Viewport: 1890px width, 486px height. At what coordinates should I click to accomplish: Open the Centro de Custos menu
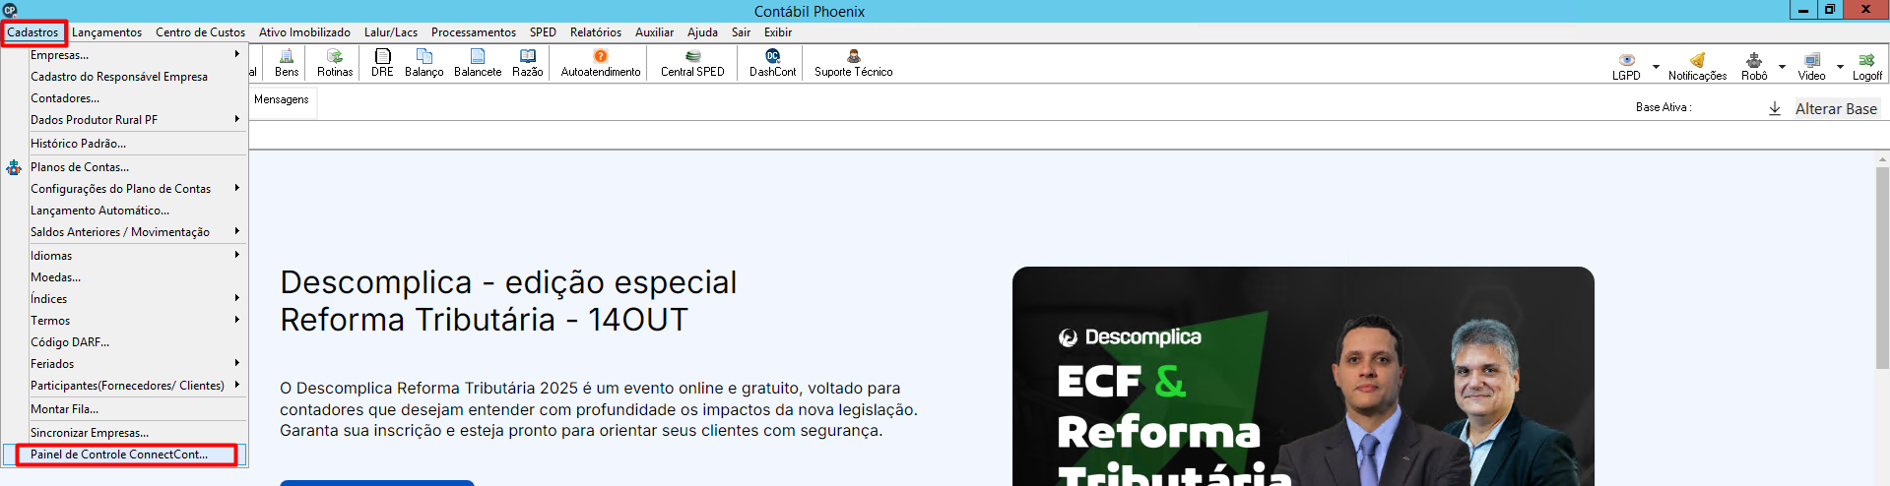200,32
